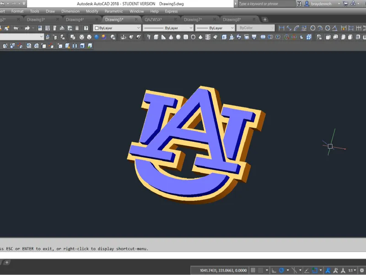Open the Draw menu
The height and width of the screenshot is (275, 366).
pyautogui.click(x=50, y=11)
